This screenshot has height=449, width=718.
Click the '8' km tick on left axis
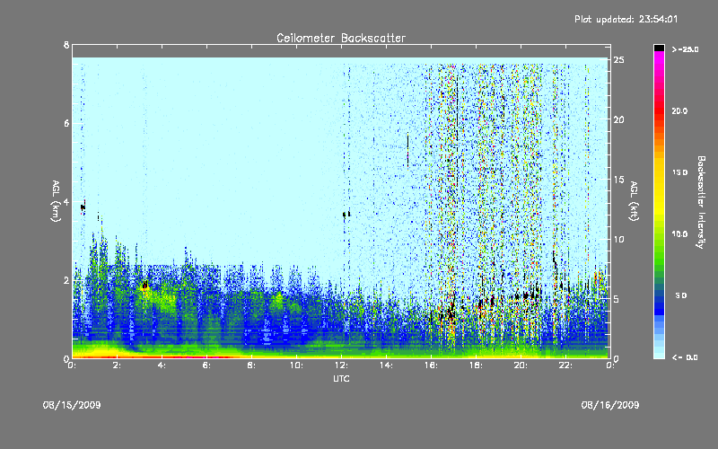click(66, 45)
